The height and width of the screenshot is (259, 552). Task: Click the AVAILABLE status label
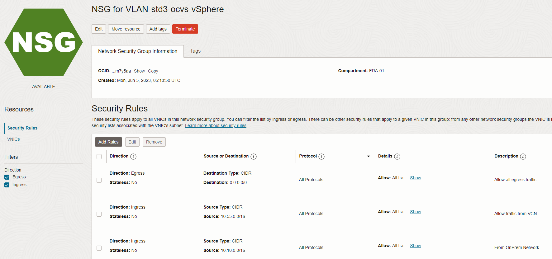pos(44,87)
